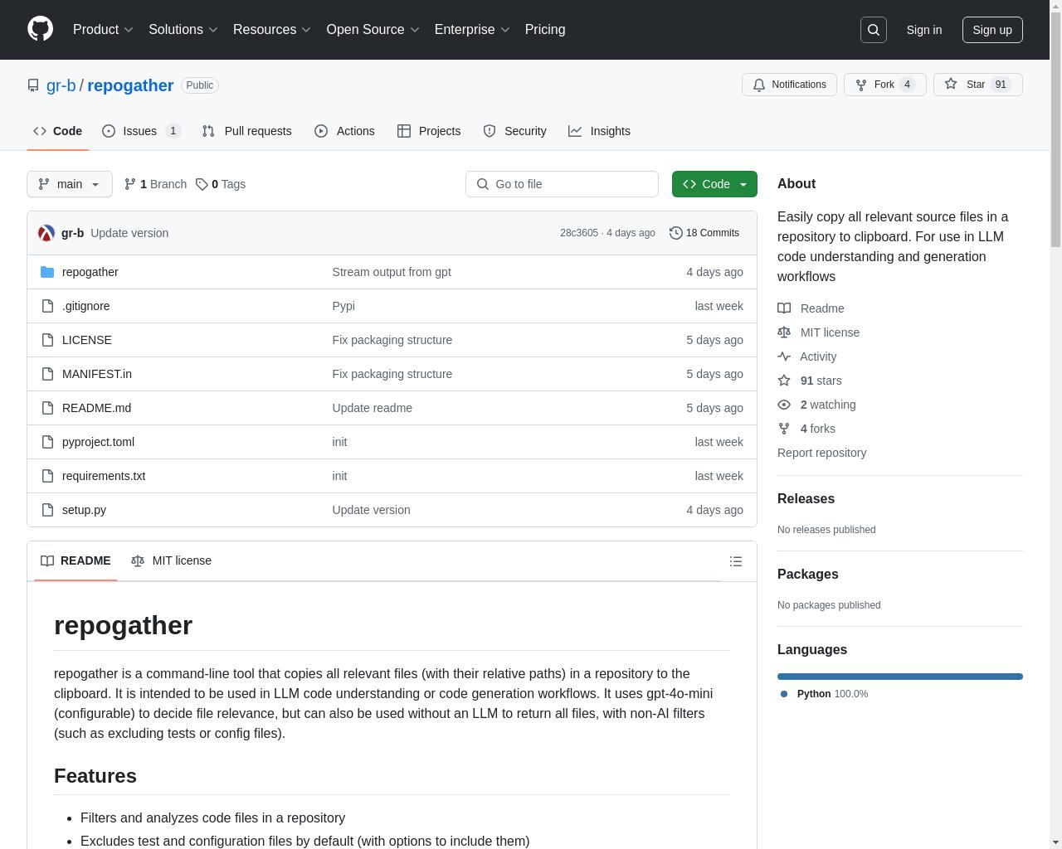
Task: Open the README outline list icon
Action: [736, 561]
